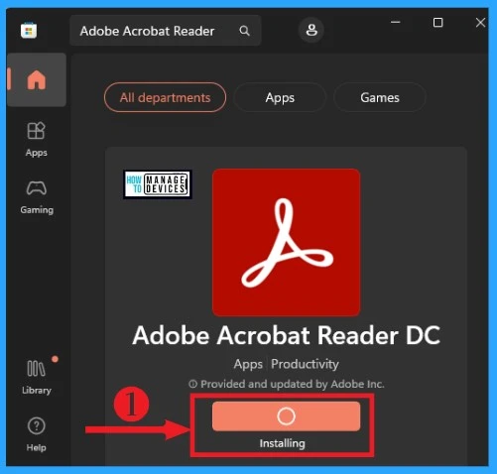Open Help in the sidebar

(x=37, y=434)
